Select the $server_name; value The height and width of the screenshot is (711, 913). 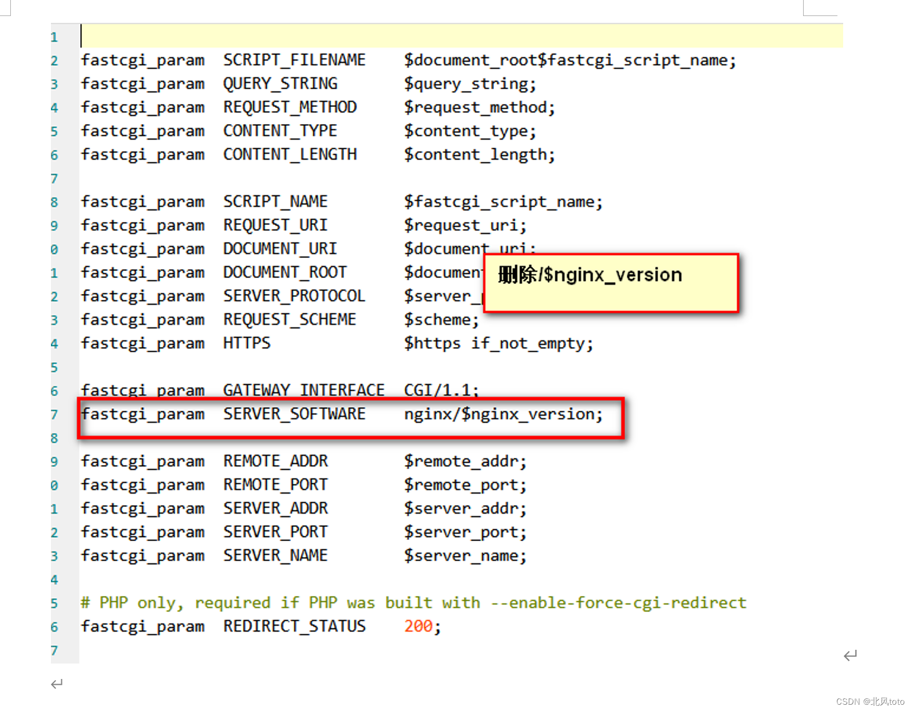click(465, 556)
